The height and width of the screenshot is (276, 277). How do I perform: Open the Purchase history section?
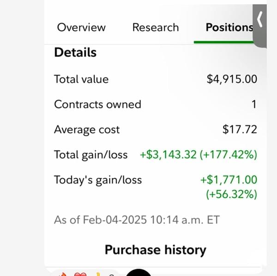point(155,250)
